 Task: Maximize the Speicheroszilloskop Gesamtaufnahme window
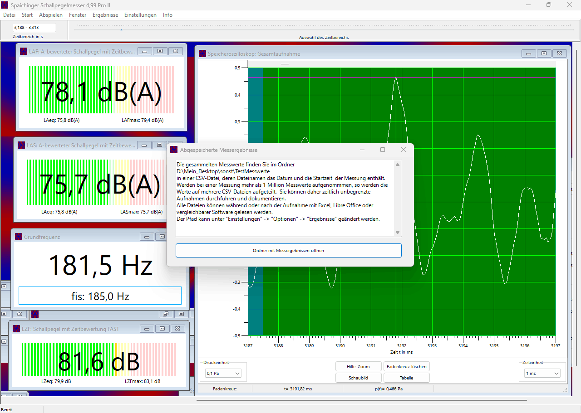[544, 54]
